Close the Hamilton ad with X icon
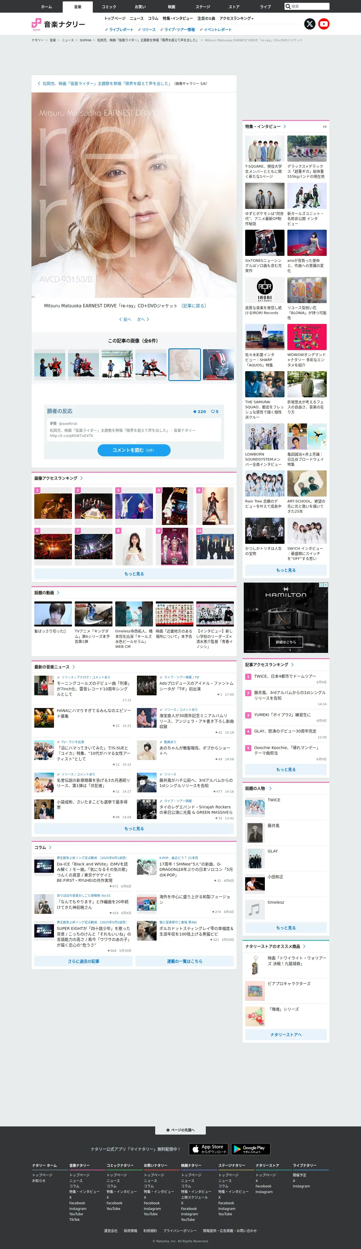Viewport: 361px width, 1249px height. tap(326, 585)
